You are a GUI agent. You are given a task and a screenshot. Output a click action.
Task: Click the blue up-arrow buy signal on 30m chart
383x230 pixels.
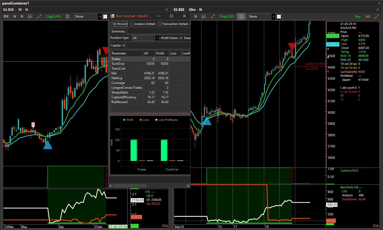tap(207, 121)
